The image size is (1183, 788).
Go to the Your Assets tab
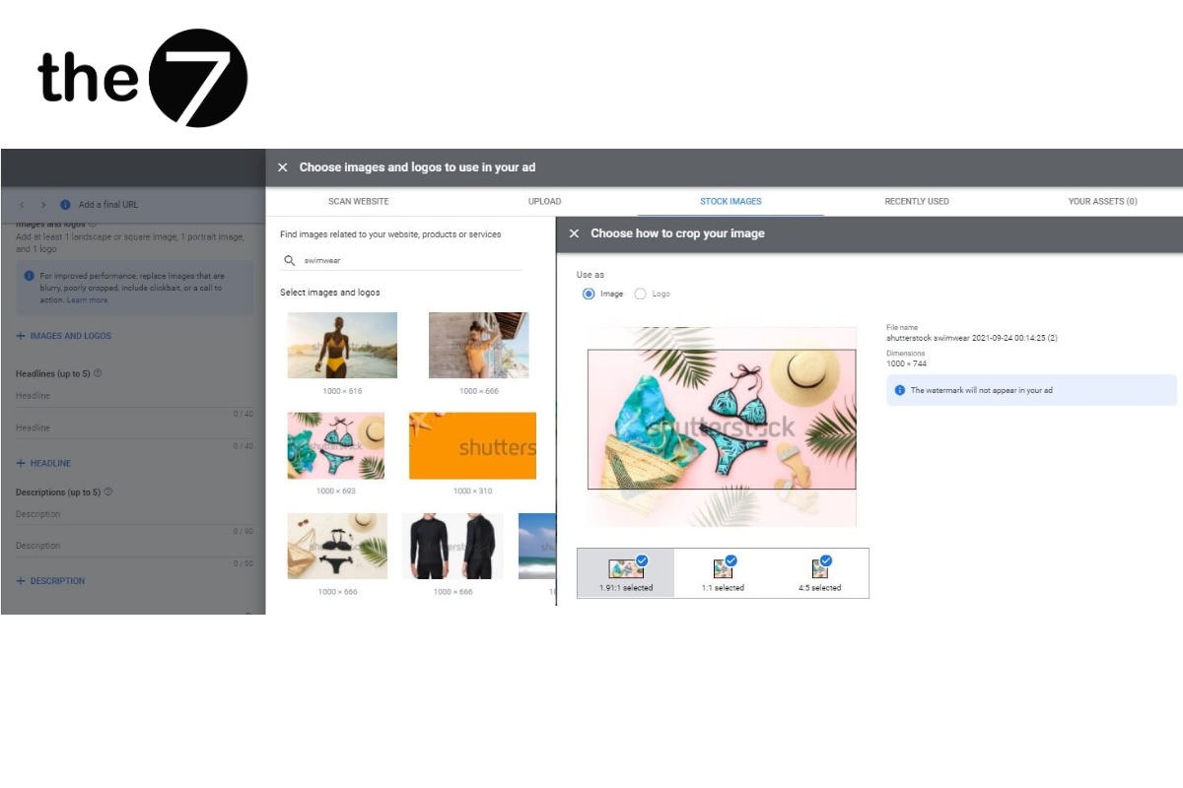pyautogui.click(x=1102, y=201)
